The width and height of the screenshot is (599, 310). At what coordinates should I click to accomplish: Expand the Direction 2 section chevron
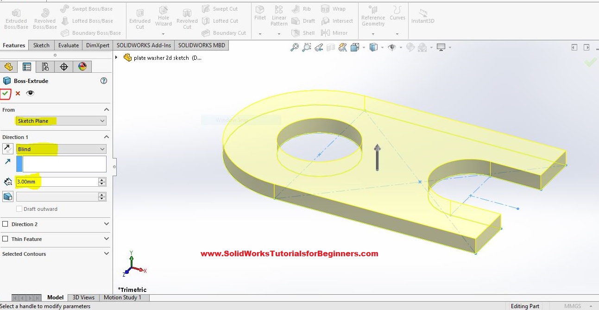pos(107,224)
